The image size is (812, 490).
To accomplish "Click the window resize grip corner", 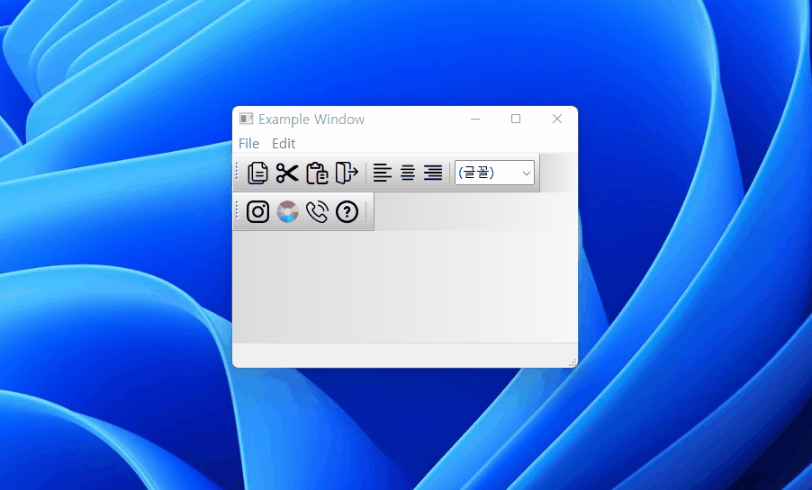I will click(573, 362).
